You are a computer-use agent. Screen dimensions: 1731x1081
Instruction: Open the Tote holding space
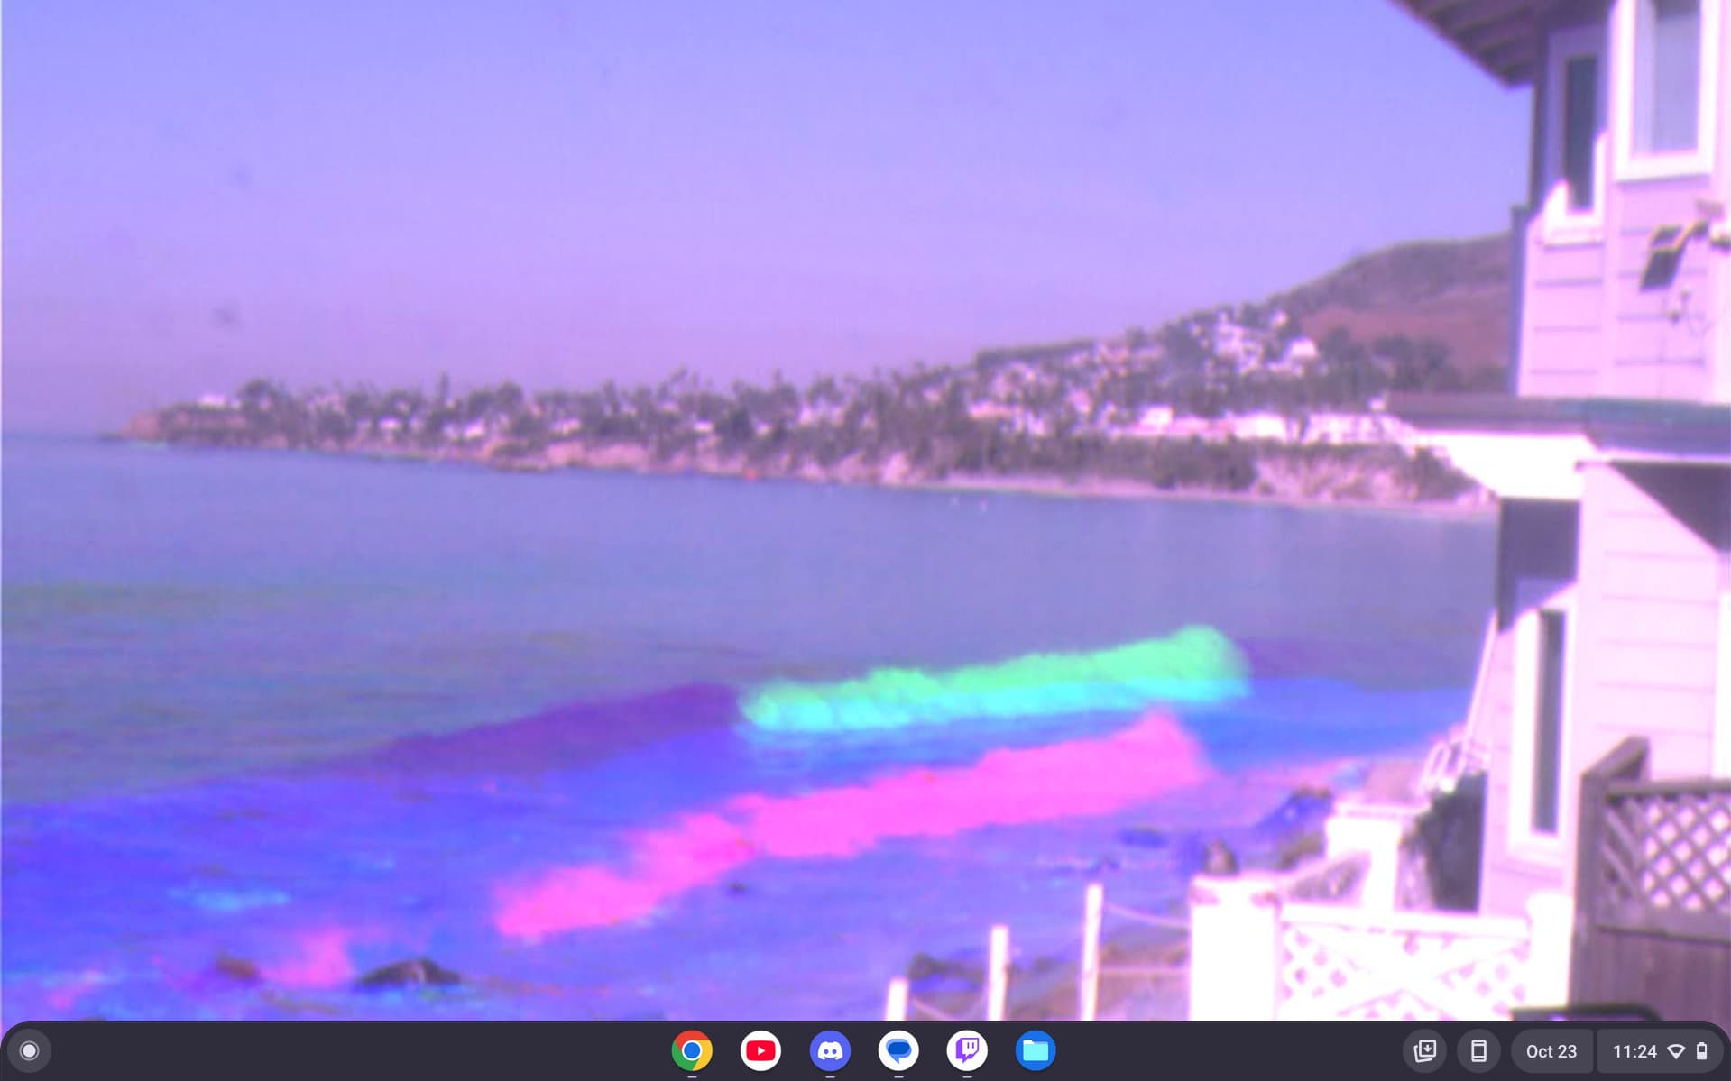1425,1050
